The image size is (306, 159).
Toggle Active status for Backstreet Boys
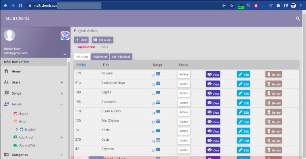coord(184,84)
